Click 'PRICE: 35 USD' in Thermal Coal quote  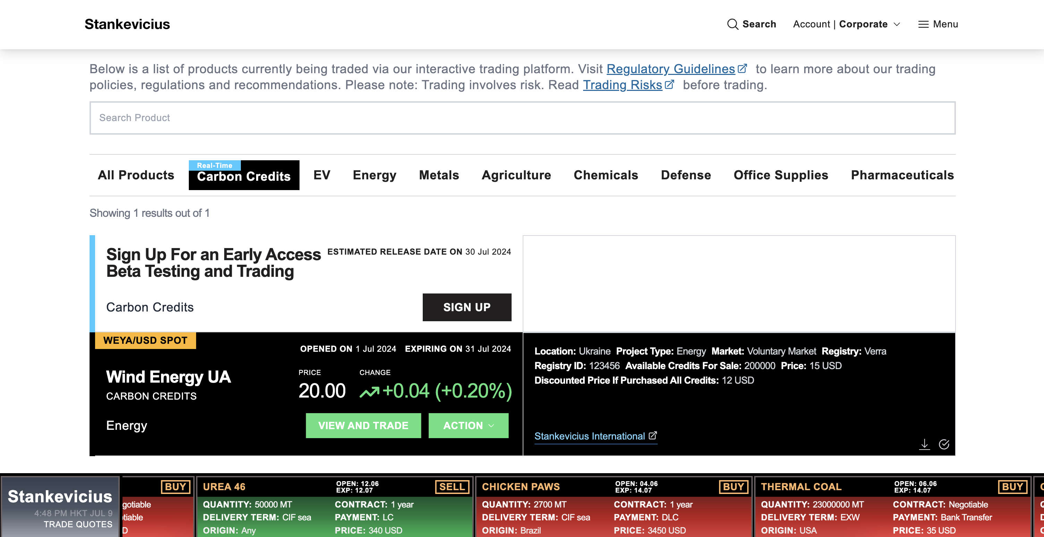point(924,530)
